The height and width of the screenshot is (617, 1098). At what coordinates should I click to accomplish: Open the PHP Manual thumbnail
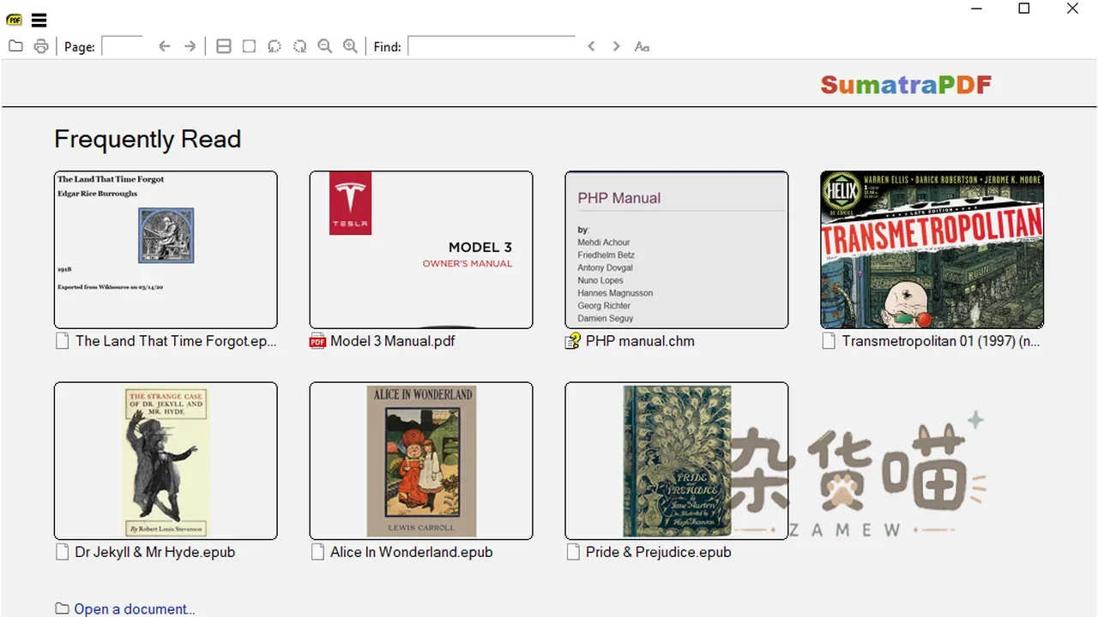pyautogui.click(x=677, y=249)
